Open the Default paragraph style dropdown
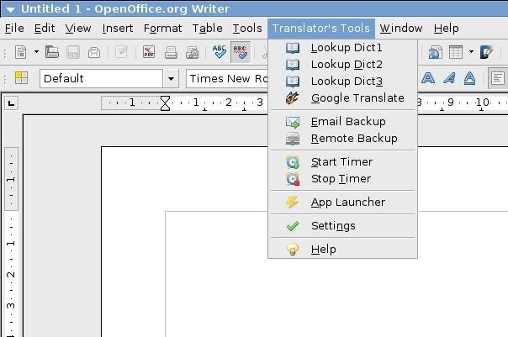Screen dimensions: 508x337 [x=171, y=78]
